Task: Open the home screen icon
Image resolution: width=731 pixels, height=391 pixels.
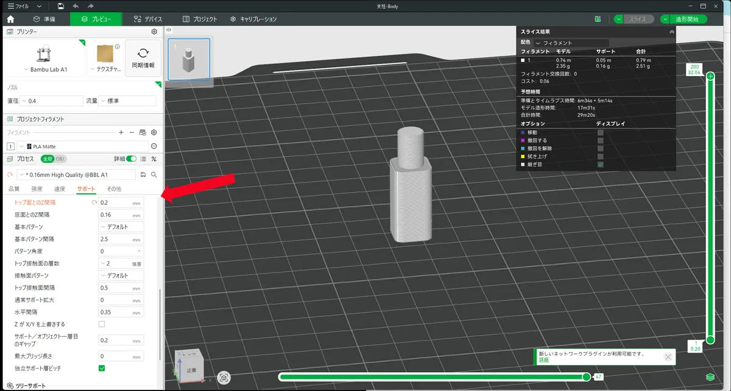Action: pyautogui.click(x=10, y=19)
